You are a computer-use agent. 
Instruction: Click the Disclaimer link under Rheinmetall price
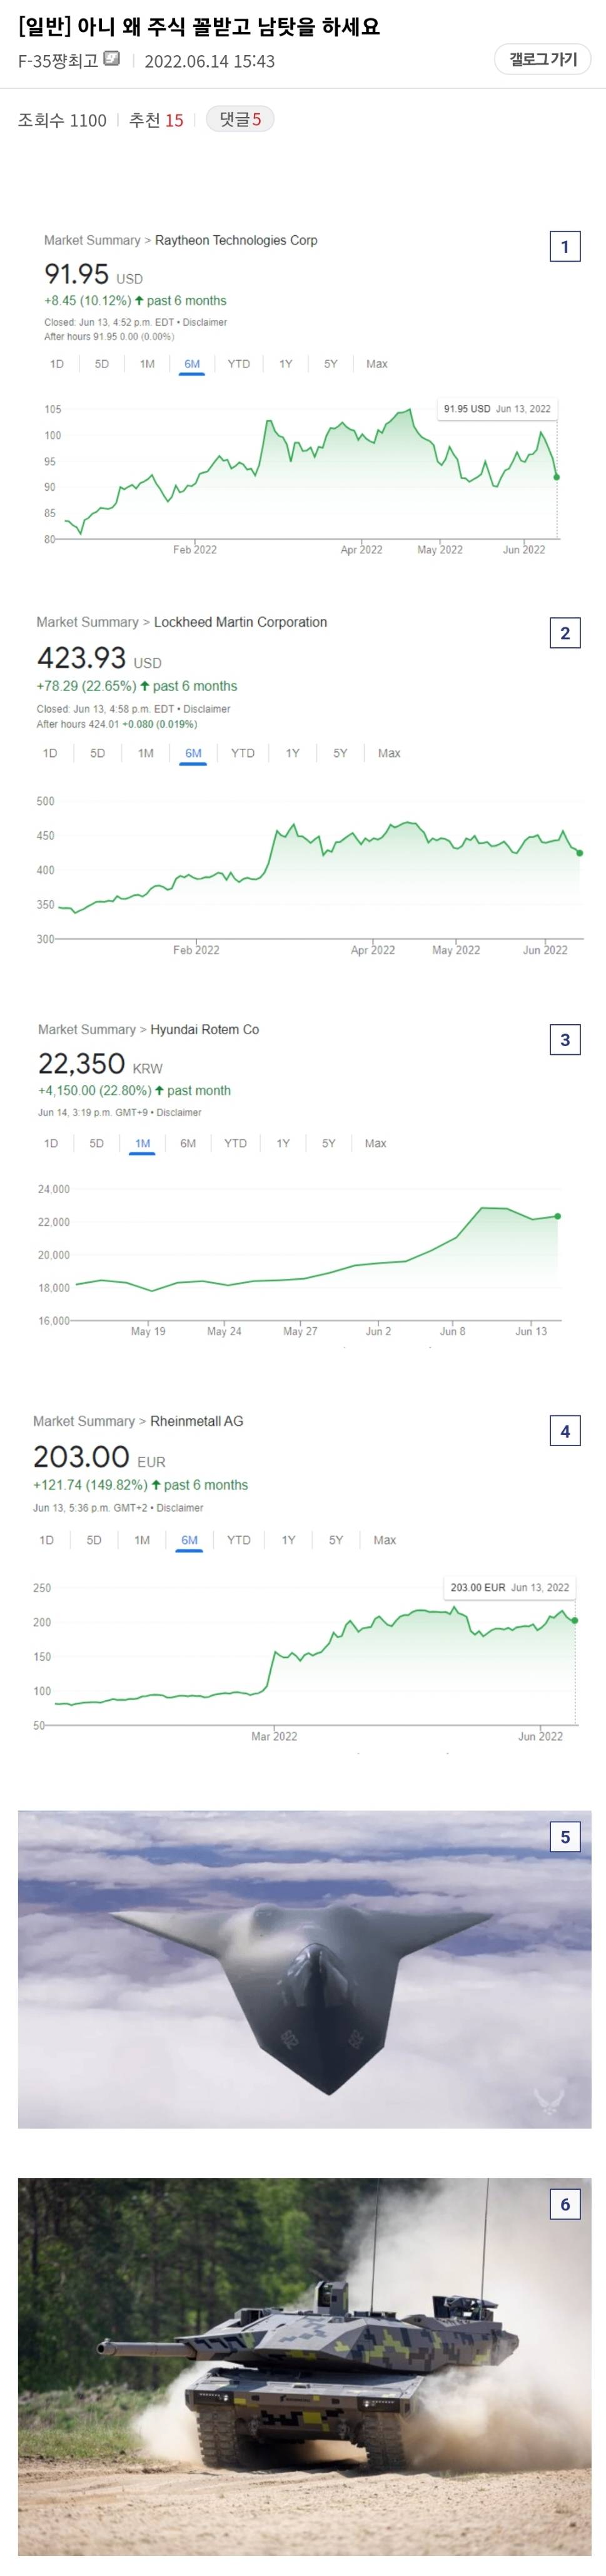tap(179, 1507)
